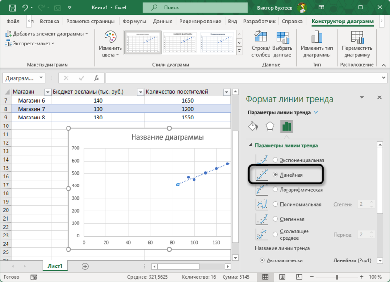
Task: Click the Save icon in title bar
Action: coord(11,7)
